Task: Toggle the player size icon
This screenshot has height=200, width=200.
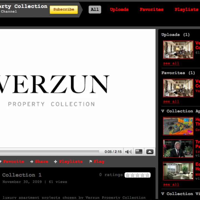Action: click(x=139, y=152)
